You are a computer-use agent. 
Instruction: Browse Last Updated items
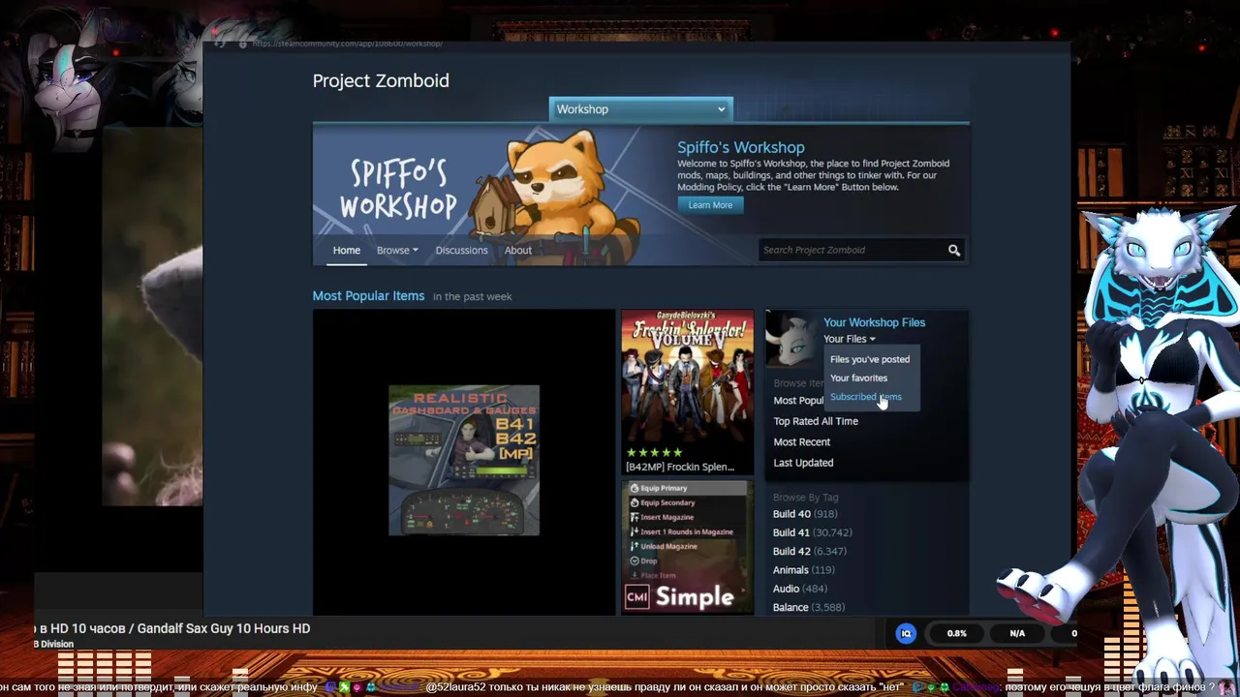click(x=803, y=463)
